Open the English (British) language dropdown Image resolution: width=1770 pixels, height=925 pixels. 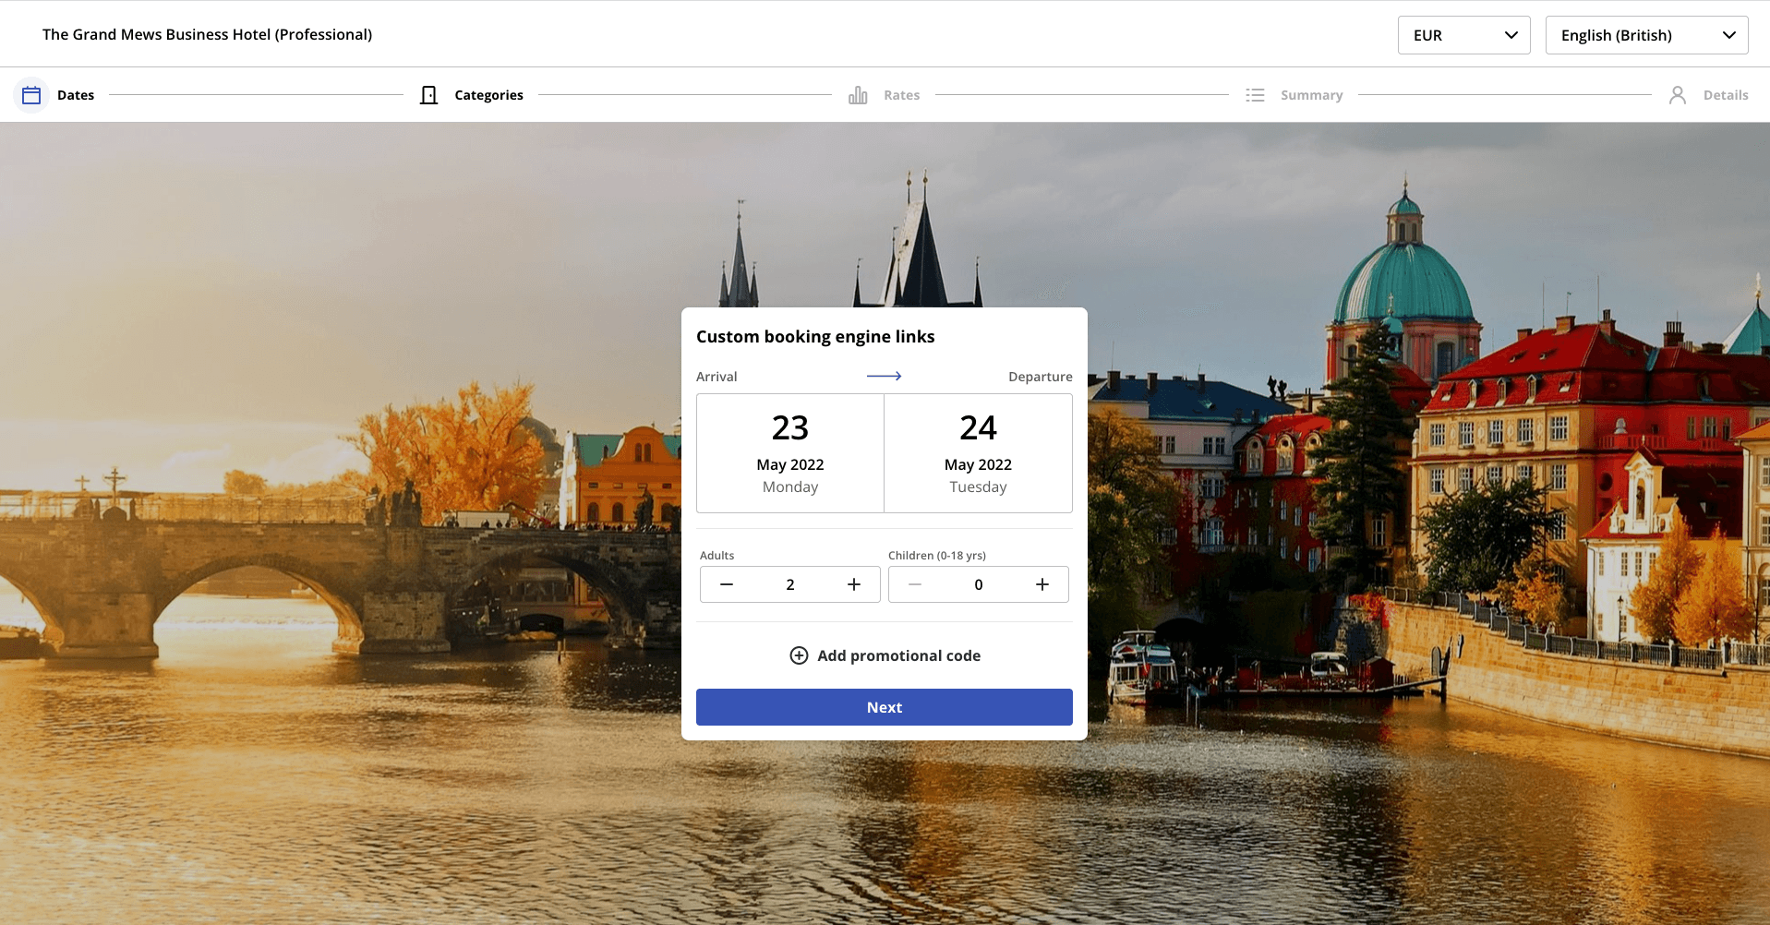[1646, 35]
